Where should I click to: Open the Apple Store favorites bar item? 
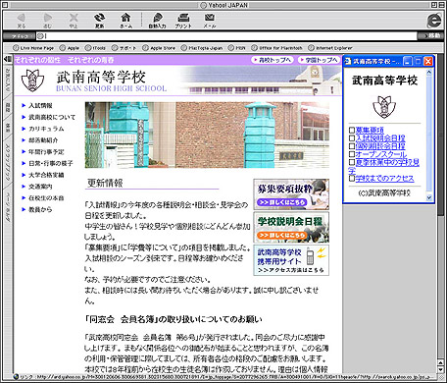tap(159, 48)
